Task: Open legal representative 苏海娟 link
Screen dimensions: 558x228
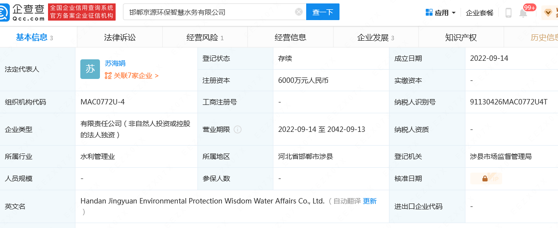Action: pyautogui.click(x=115, y=63)
